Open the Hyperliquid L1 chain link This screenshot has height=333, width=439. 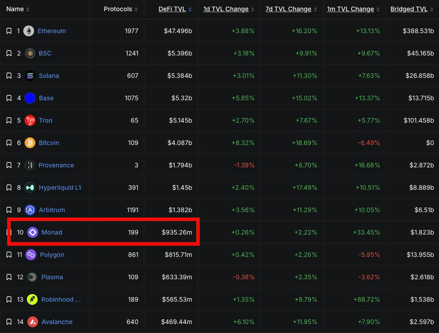pos(60,188)
